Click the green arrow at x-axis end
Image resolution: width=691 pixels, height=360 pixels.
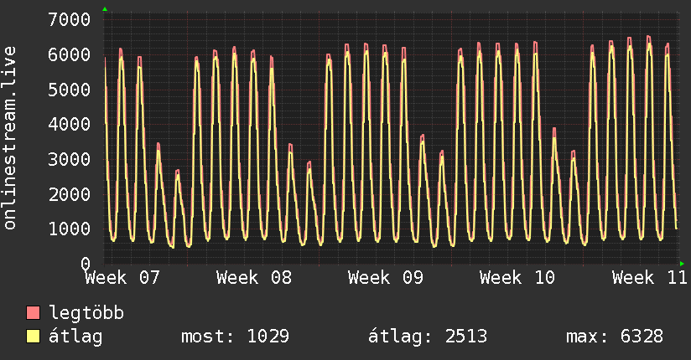point(682,264)
